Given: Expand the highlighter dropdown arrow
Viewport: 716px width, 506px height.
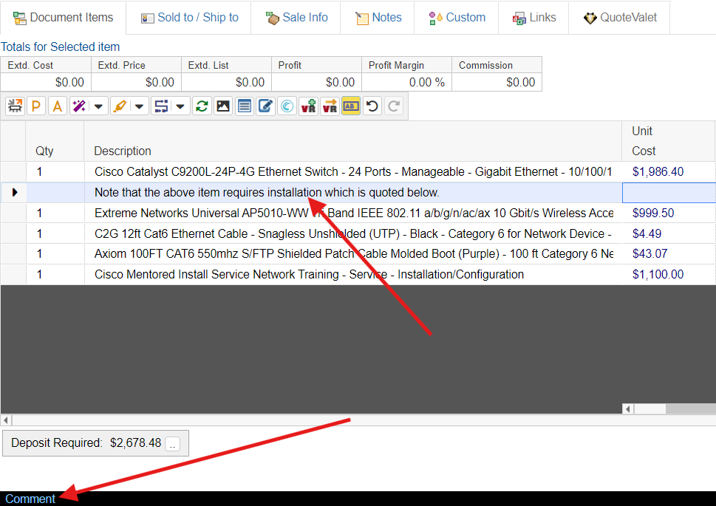Looking at the screenshot, I should (x=140, y=106).
